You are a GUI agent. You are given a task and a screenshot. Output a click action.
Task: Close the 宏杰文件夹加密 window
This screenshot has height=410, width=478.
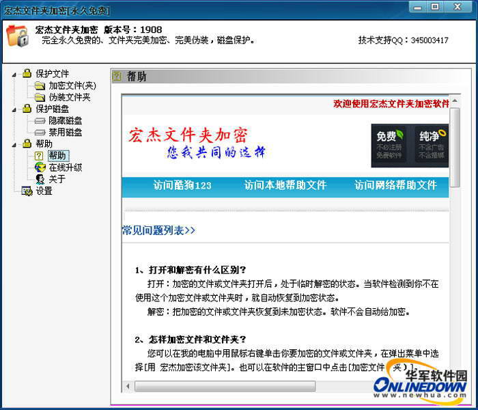pyautogui.click(x=458, y=7)
